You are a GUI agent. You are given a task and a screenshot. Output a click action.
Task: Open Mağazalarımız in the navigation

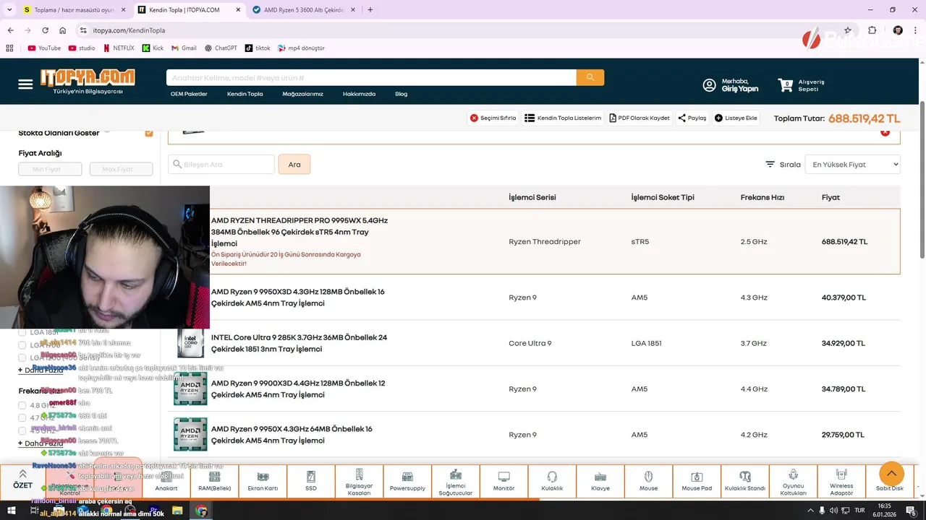click(302, 94)
